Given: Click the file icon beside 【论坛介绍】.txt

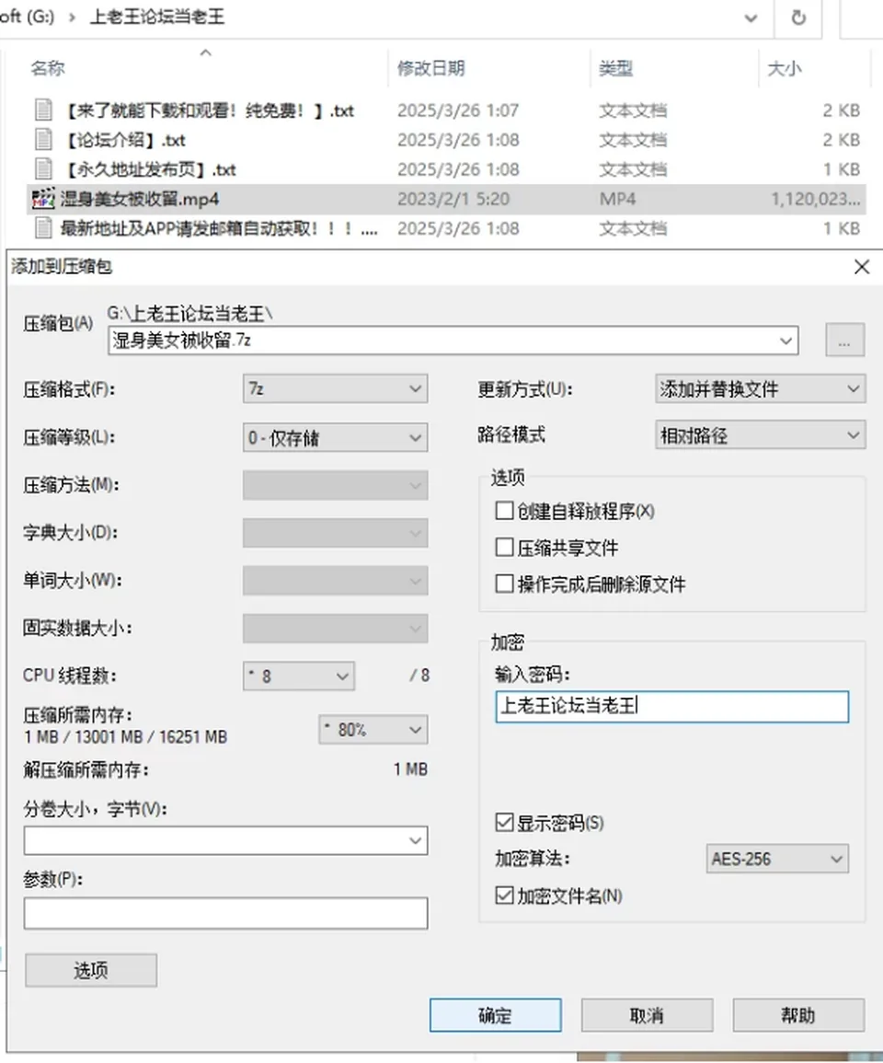Looking at the screenshot, I should (43, 140).
